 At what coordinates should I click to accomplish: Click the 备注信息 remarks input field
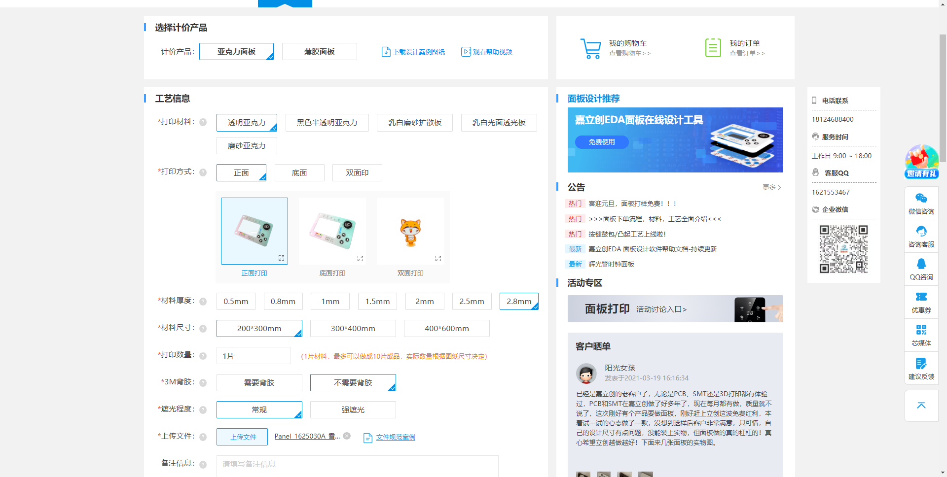357,466
